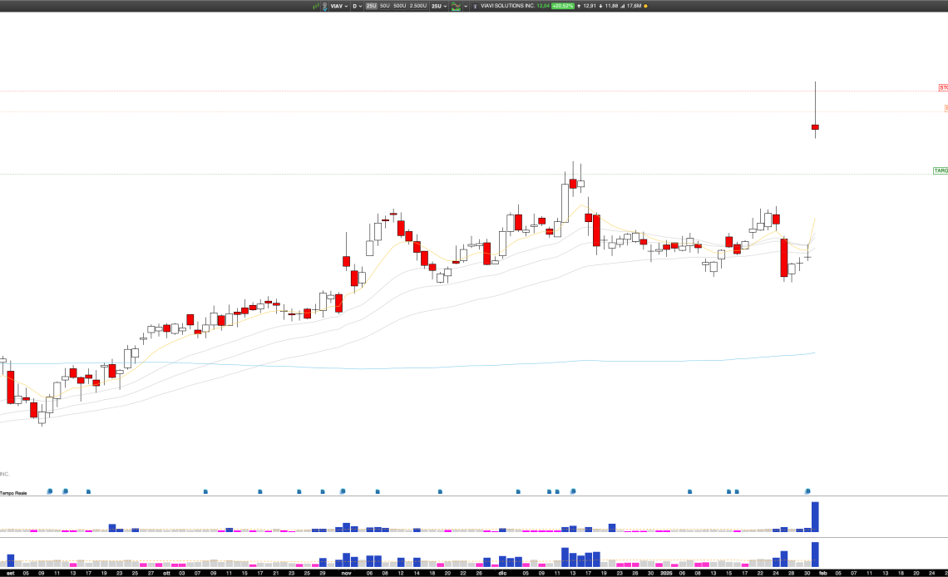Viewport: 948px width, 577px height.
Task: Click the info icon before VIAVI SOLUTIONS
Action: [x=475, y=6]
